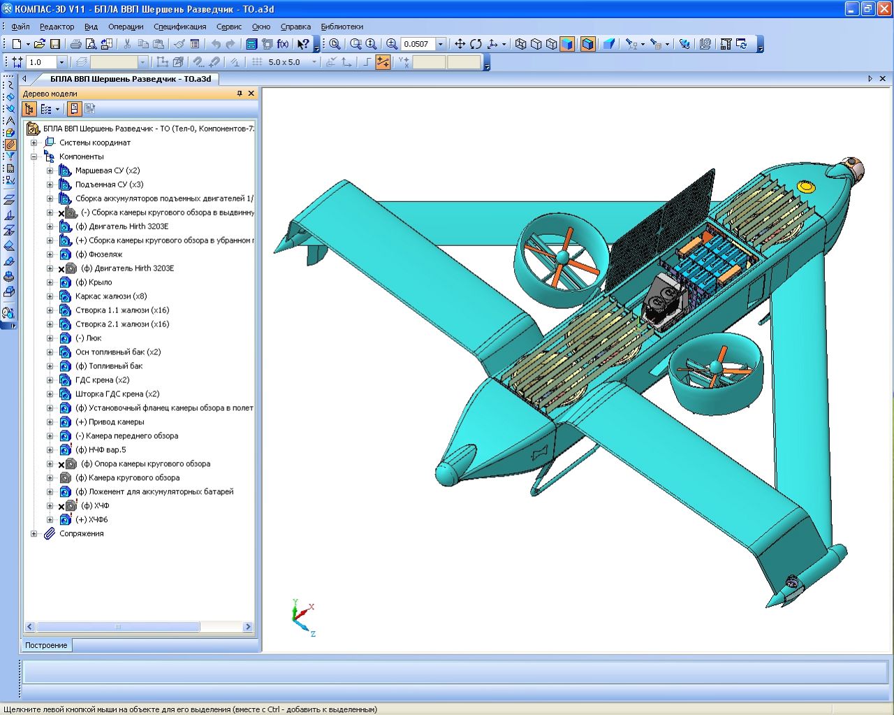Open the zoom scale dropdown arrow
The image size is (894, 715).
point(440,44)
